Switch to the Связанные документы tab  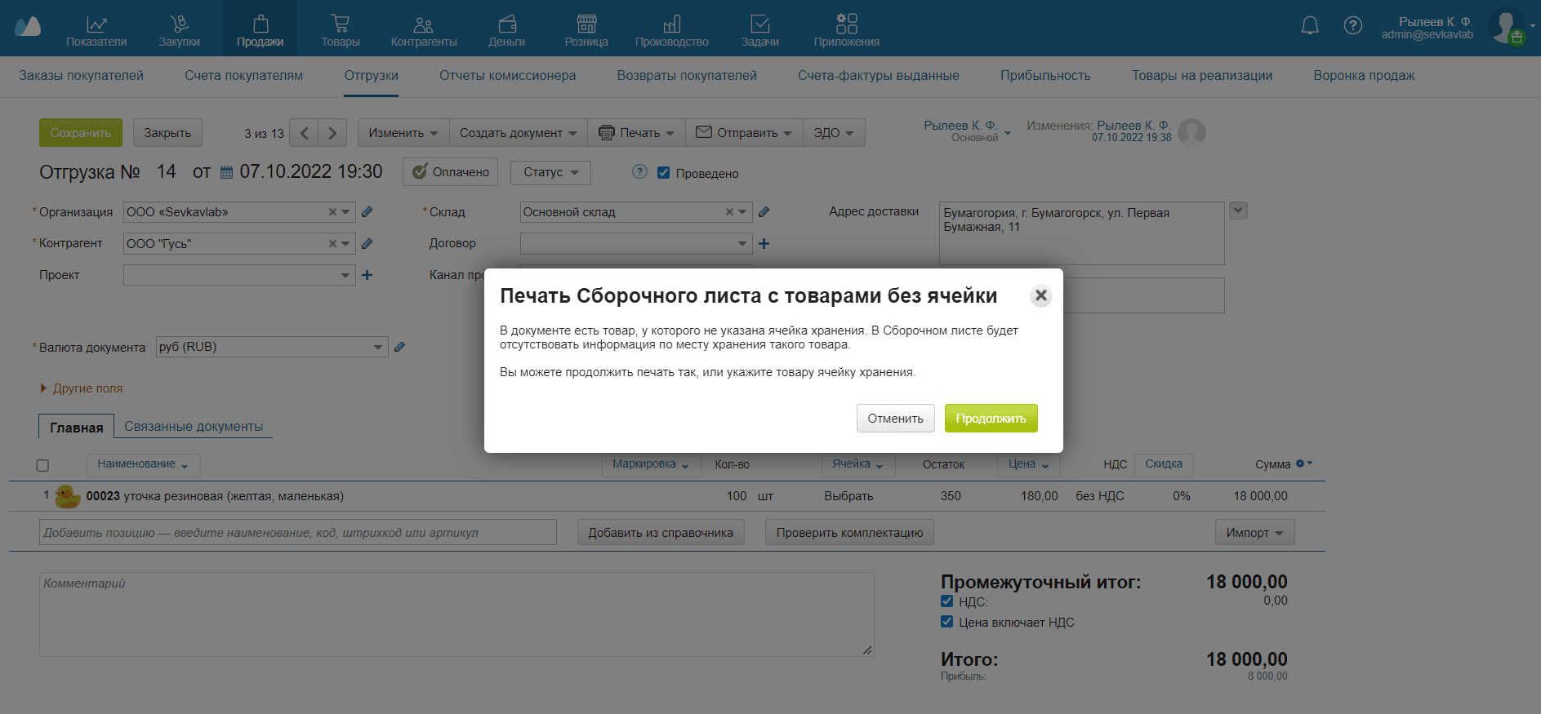point(194,427)
